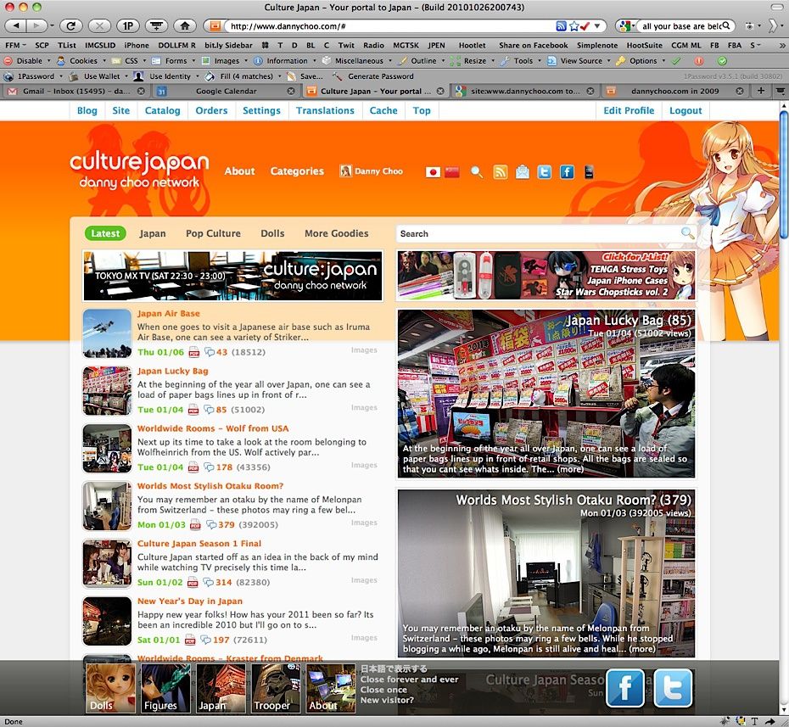Open the Japan Air Base post thumbnail
The image size is (789, 727).
(107, 333)
